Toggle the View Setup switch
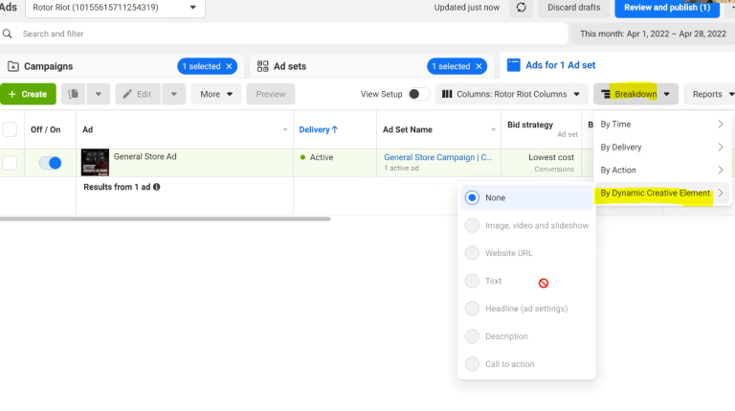The image size is (735, 411). [x=418, y=94]
